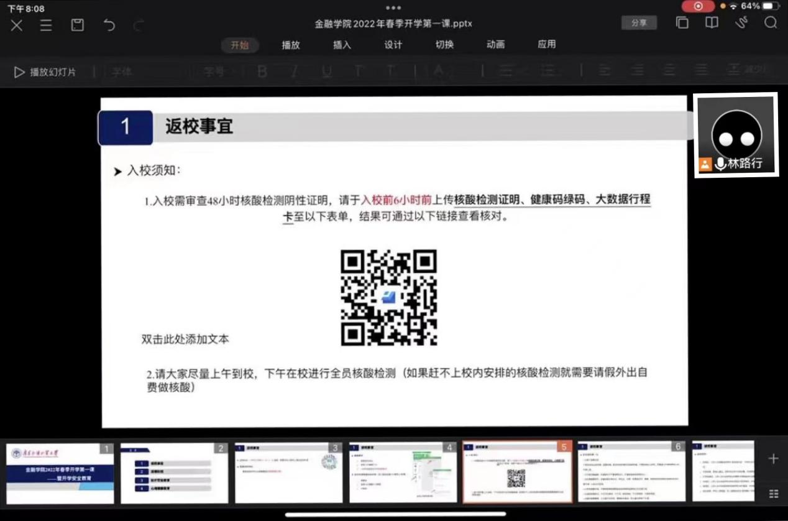
Task: Open reading mode book icon
Action: (712, 23)
